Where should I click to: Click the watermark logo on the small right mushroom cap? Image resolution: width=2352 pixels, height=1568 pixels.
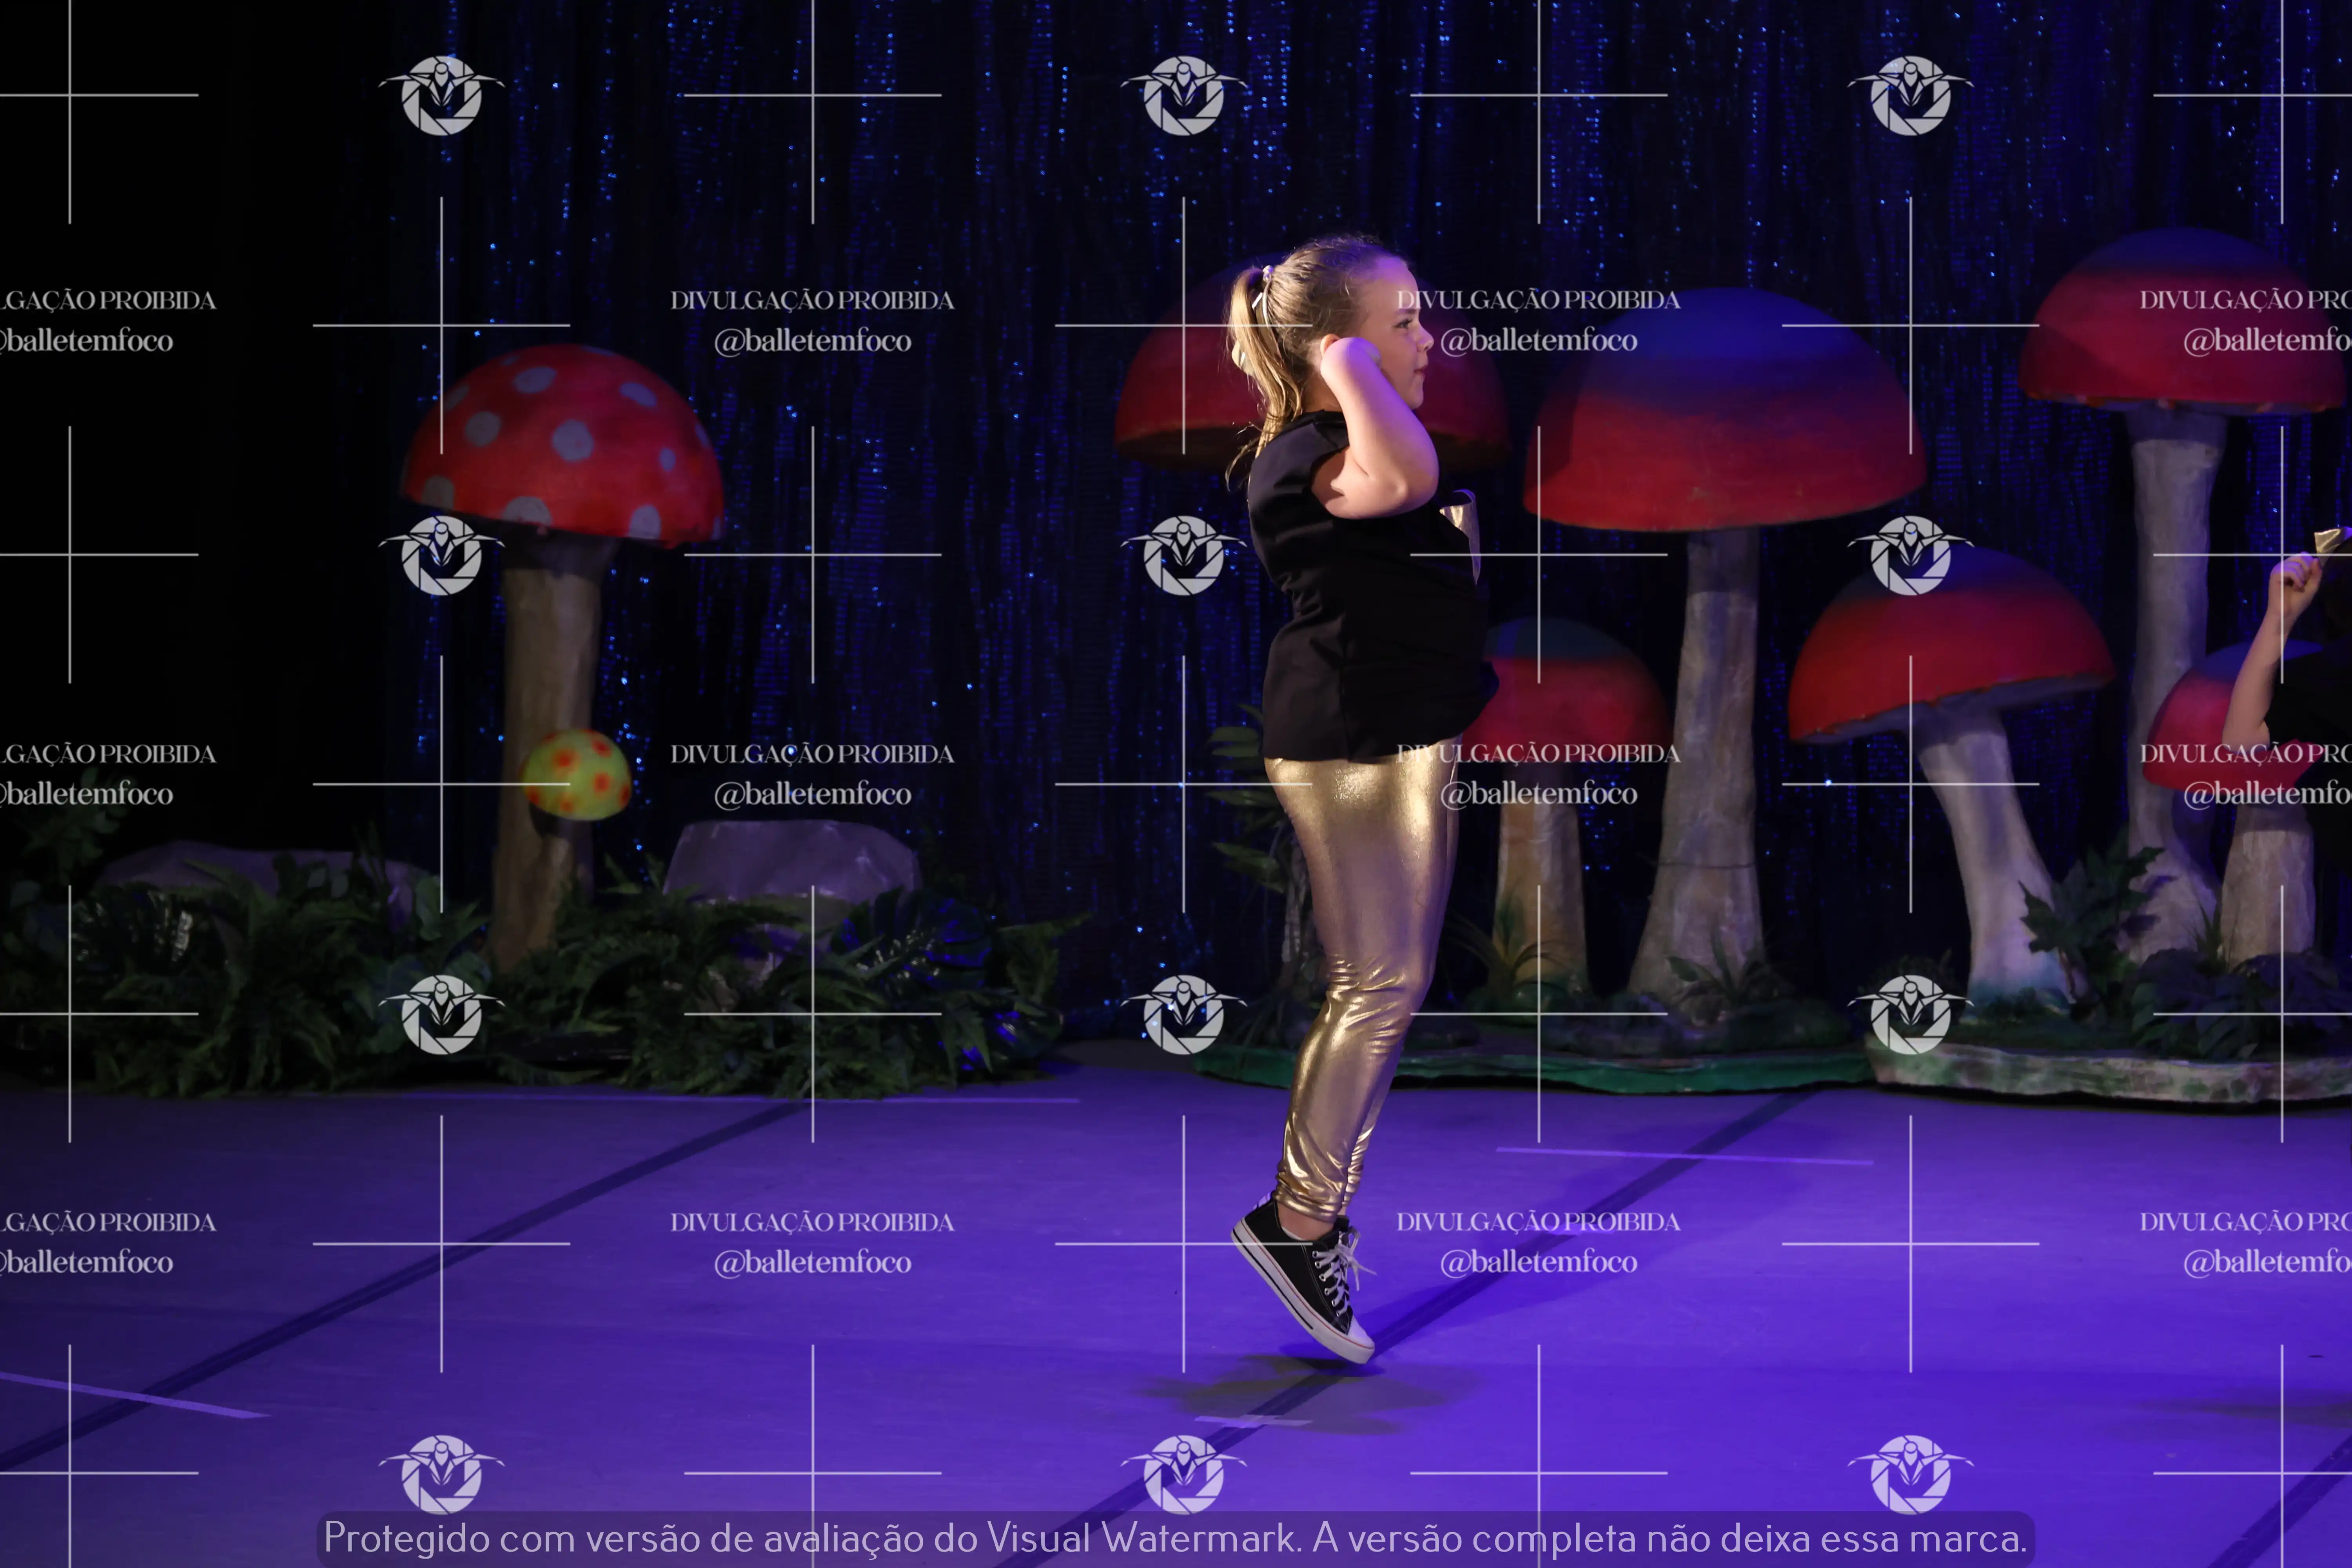[x=1910, y=555]
